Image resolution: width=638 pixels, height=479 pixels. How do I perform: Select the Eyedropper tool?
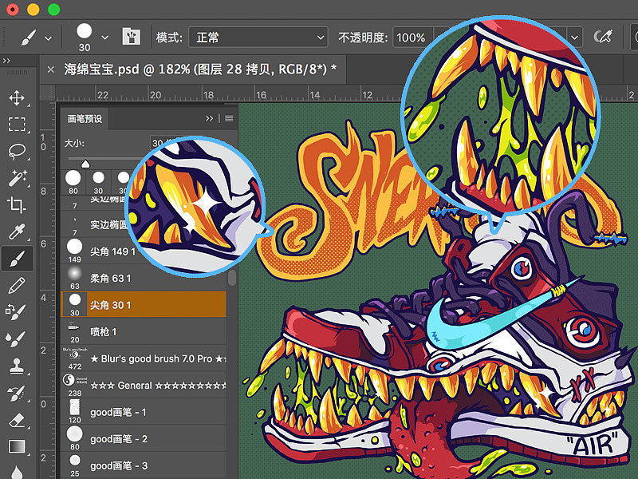click(16, 232)
